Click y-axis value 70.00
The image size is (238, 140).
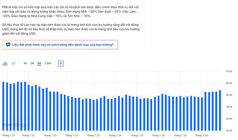(x=229, y=71)
